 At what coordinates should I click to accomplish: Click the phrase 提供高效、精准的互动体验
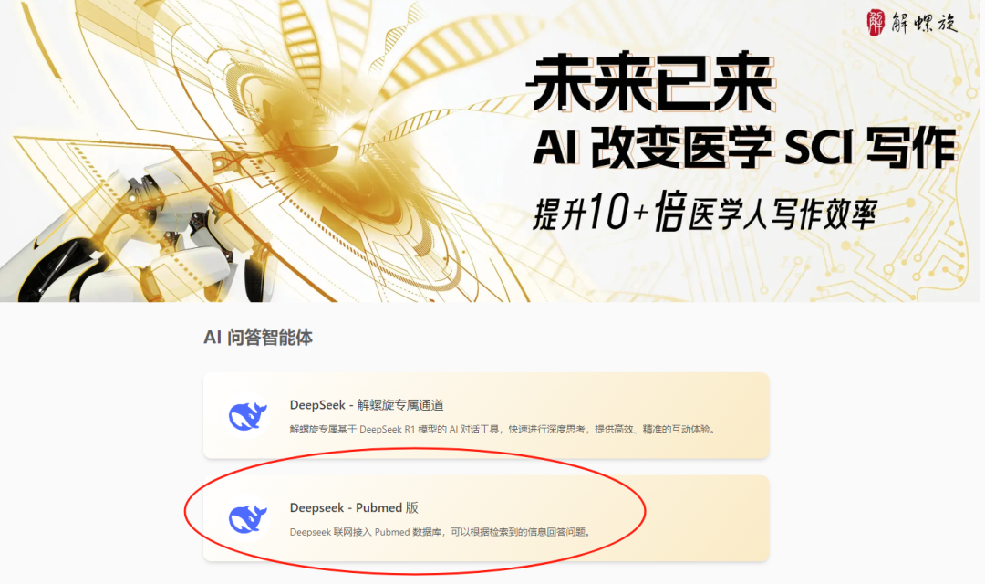pyautogui.click(x=655, y=430)
